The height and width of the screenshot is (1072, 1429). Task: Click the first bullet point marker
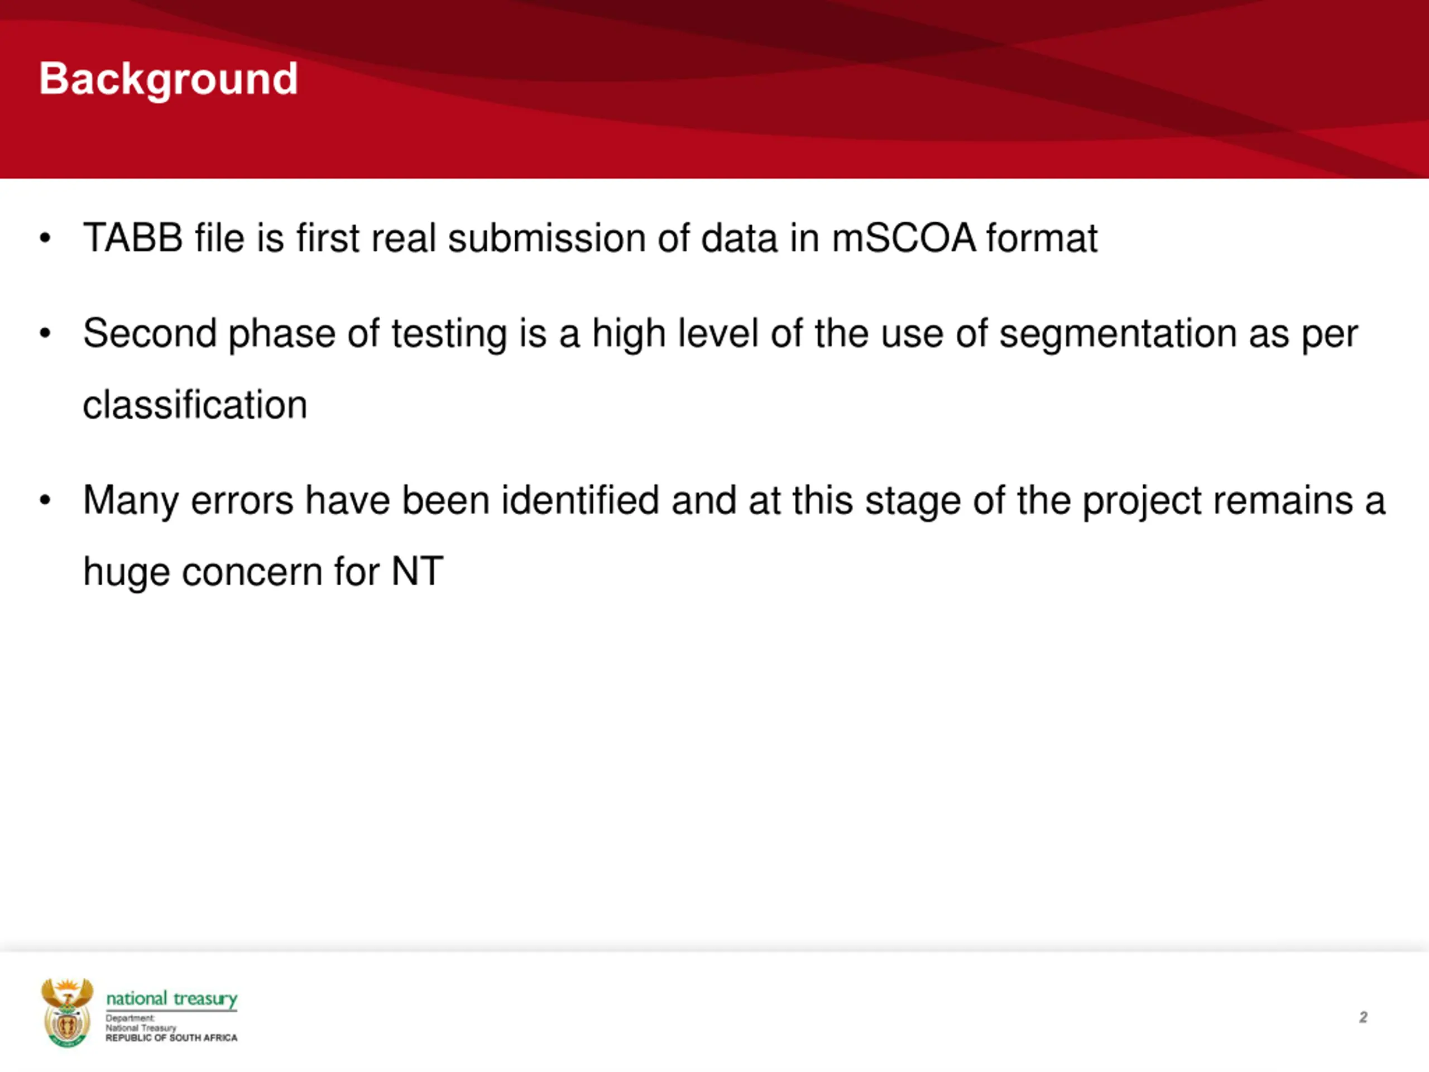coord(45,238)
